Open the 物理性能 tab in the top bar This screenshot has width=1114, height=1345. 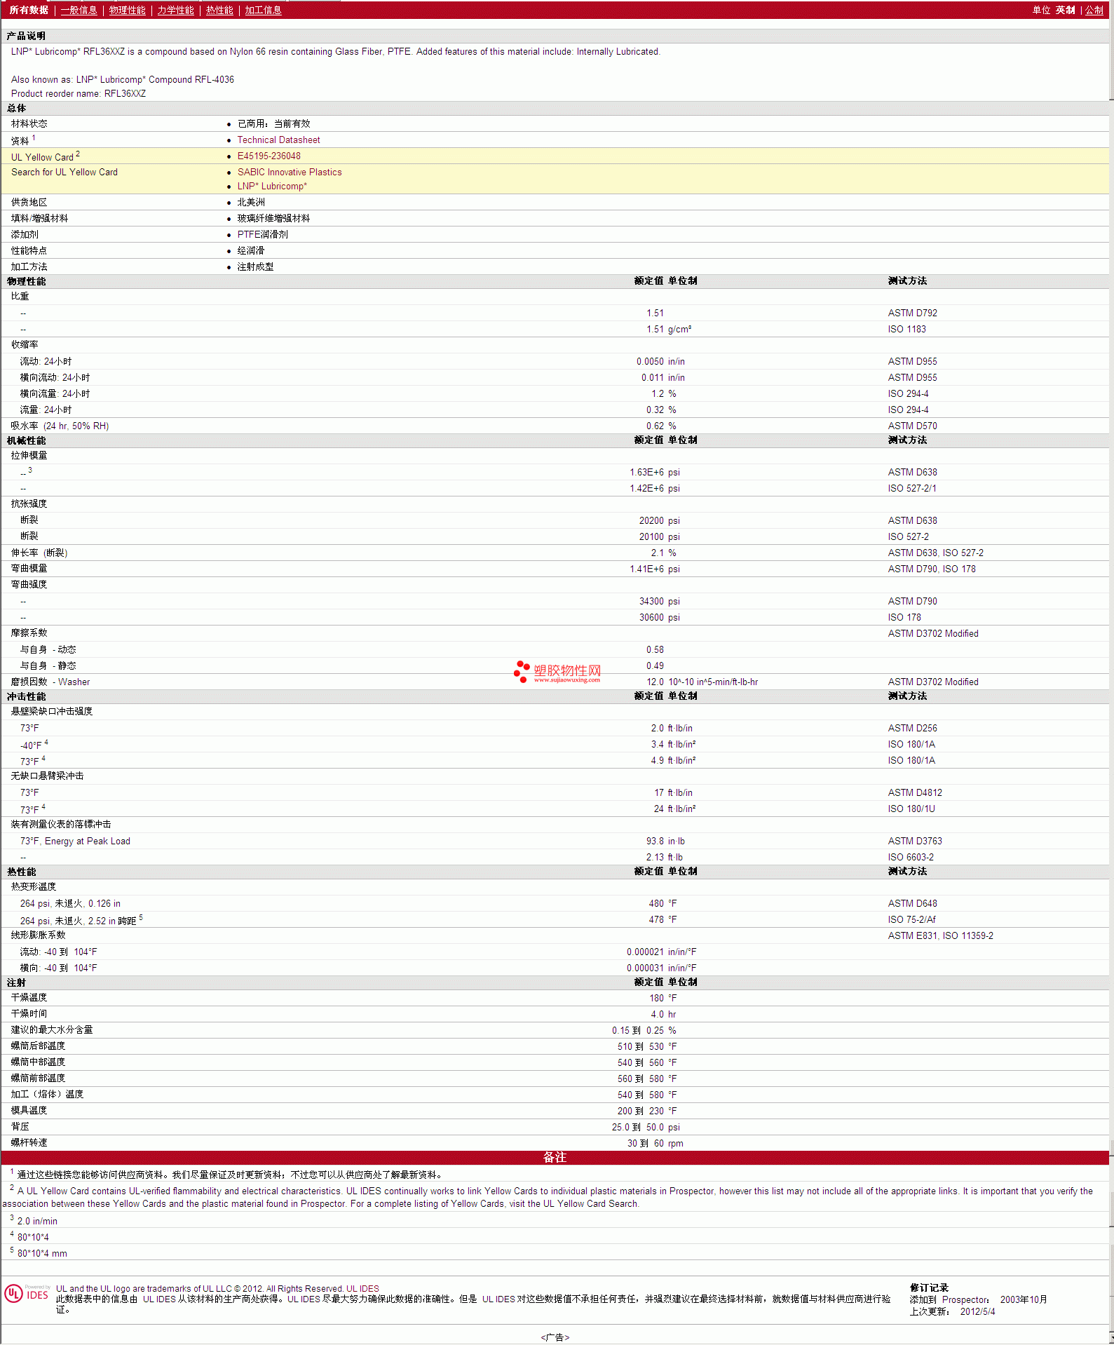coord(127,10)
